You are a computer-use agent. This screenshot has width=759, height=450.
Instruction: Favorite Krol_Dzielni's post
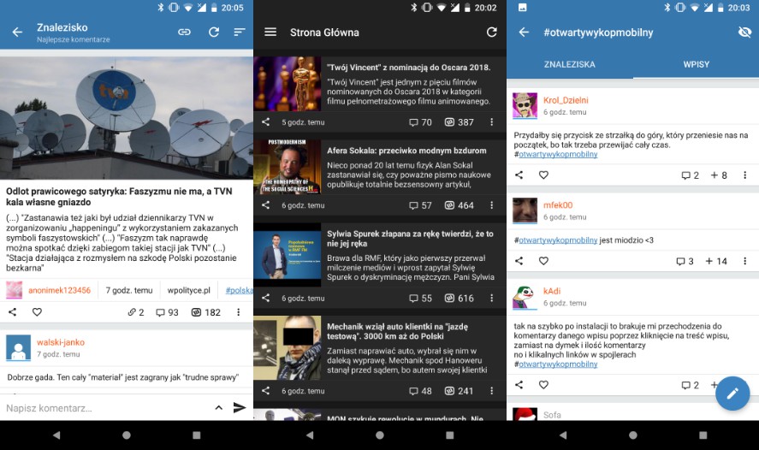tap(543, 175)
